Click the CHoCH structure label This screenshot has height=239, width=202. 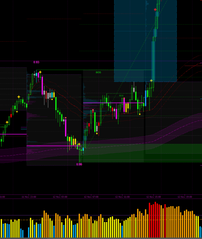tap(3, 127)
